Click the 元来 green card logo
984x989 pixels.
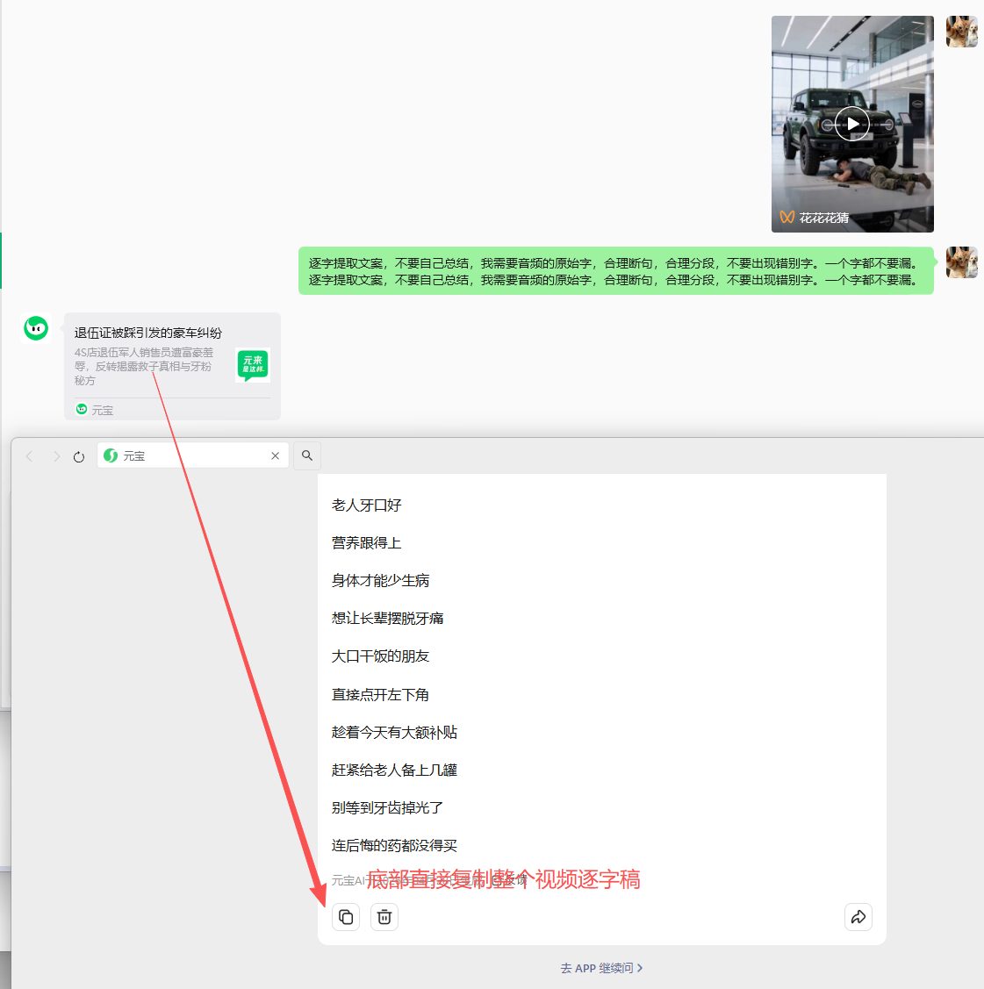pyautogui.click(x=253, y=364)
